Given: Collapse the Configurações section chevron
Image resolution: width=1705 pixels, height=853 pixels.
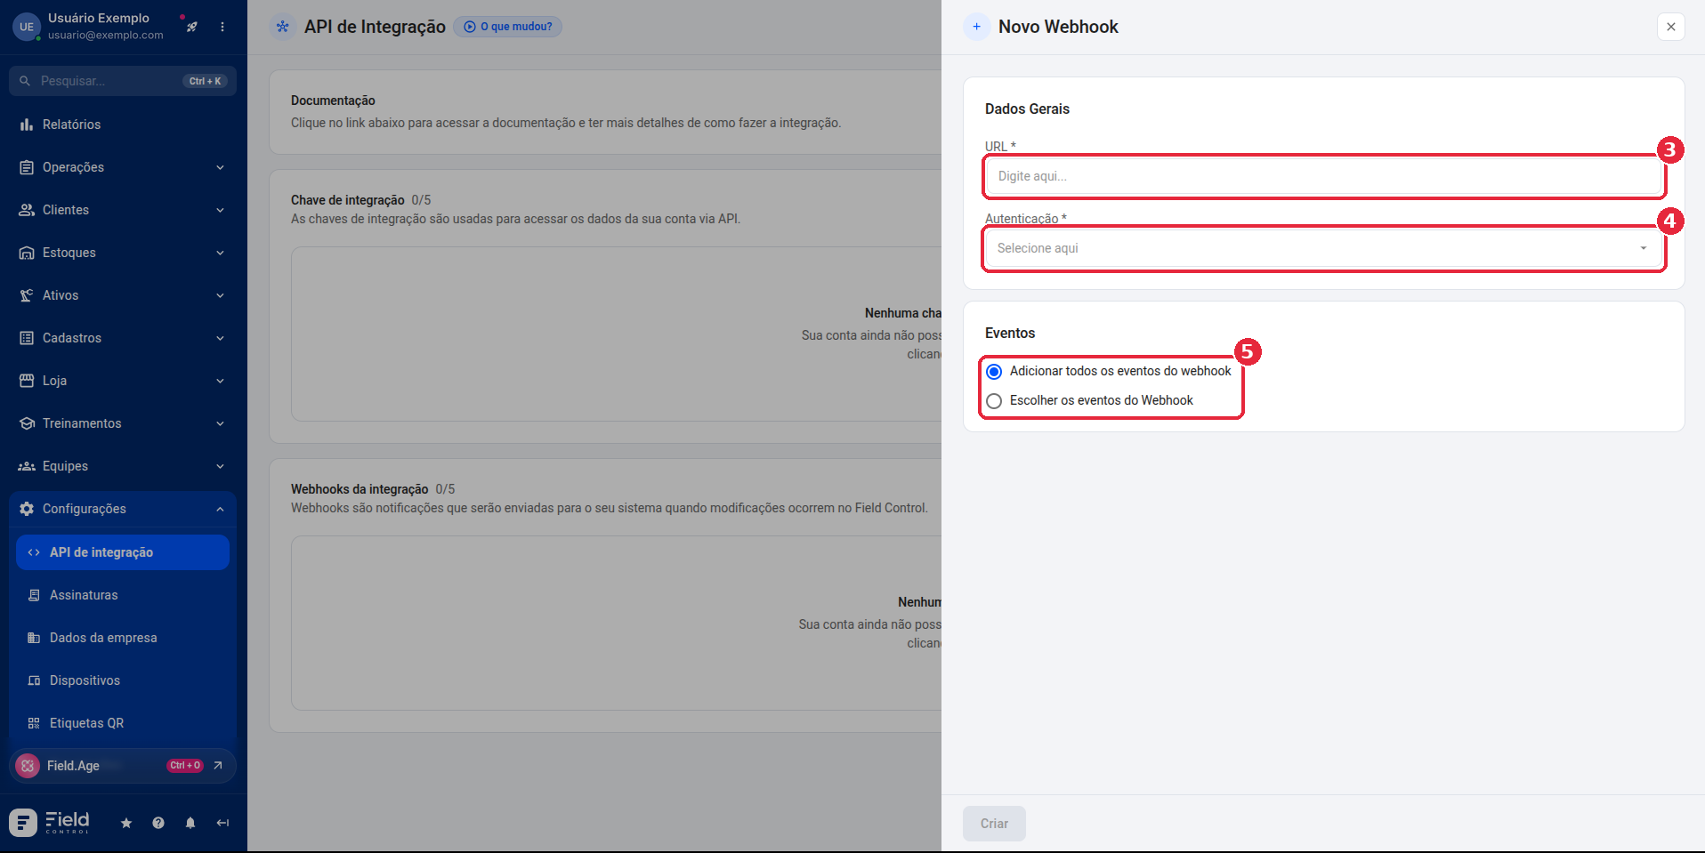Looking at the screenshot, I should (220, 509).
